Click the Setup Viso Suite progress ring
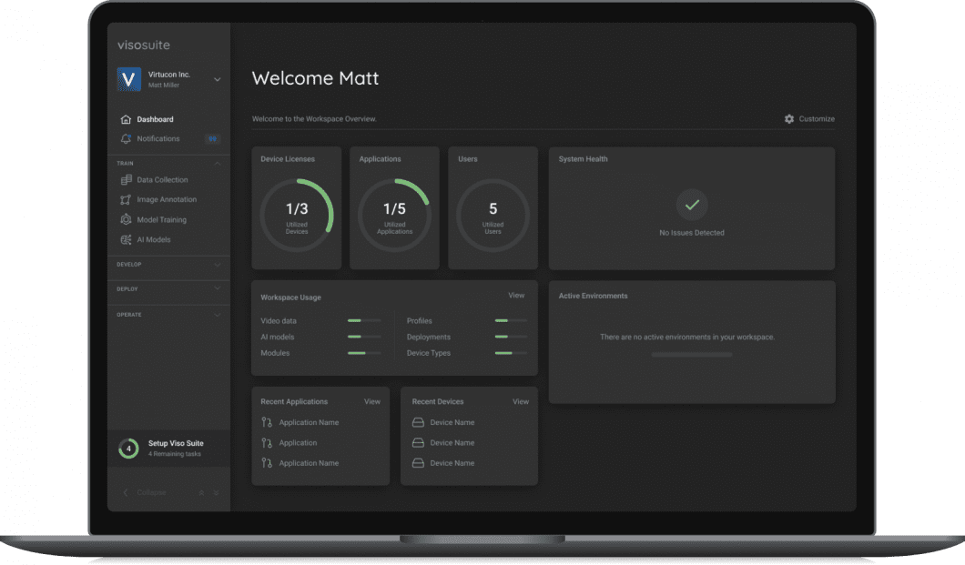 pos(128,449)
